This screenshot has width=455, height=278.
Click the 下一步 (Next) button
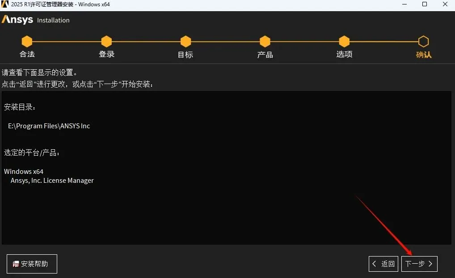coord(419,264)
